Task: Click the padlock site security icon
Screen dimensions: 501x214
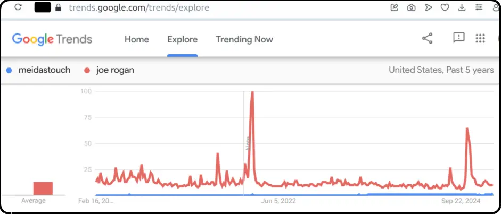Action: pyautogui.click(x=58, y=7)
